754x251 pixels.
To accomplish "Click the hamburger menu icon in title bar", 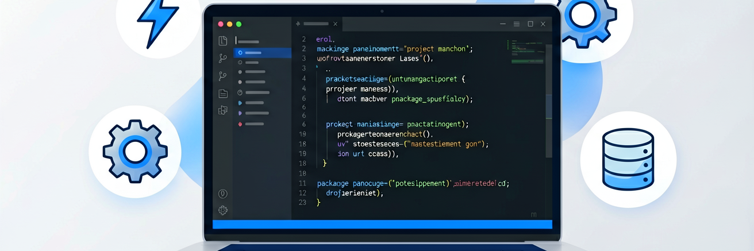I will pos(517,24).
